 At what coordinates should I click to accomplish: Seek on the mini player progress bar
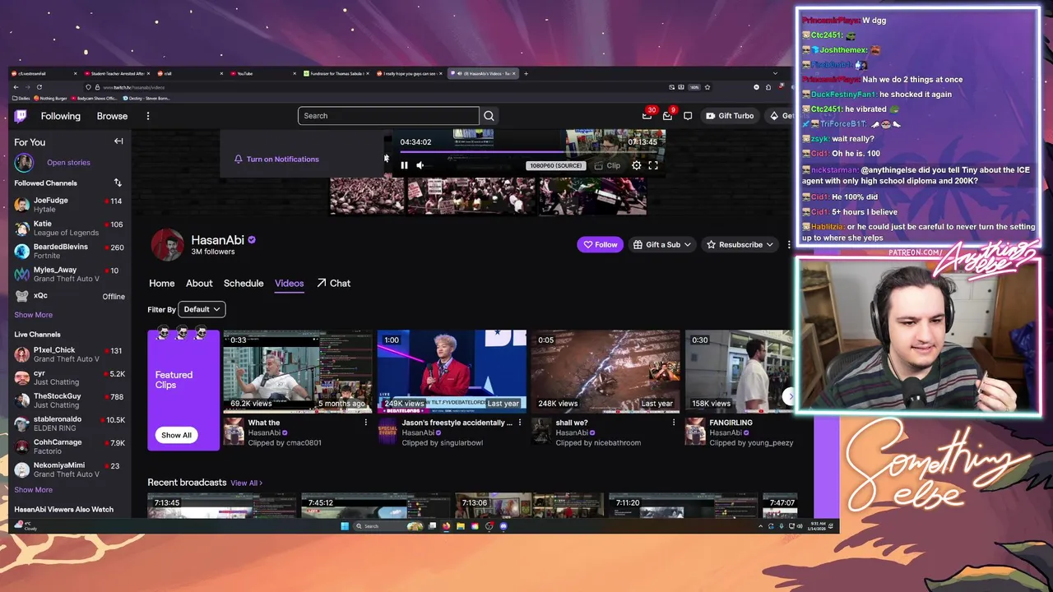[529, 151]
